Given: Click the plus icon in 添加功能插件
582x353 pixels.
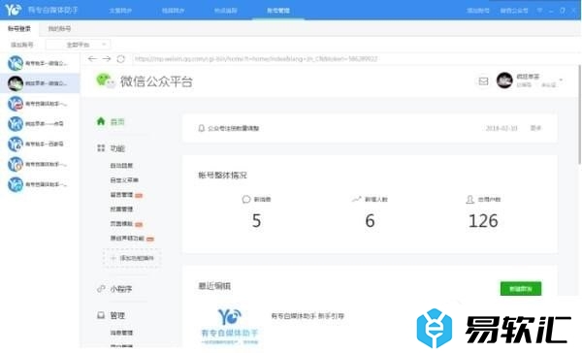Looking at the screenshot, I should pos(113,258).
